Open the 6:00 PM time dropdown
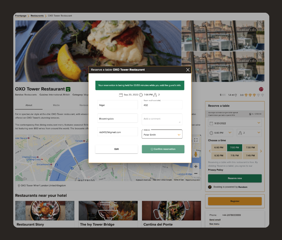The image size is (282, 240). pyautogui.click(x=220, y=133)
